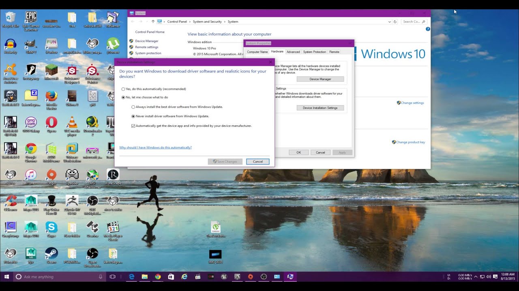The image size is (519, 291).
Task: Go to Control Panel Home
Action: point(150,32)
